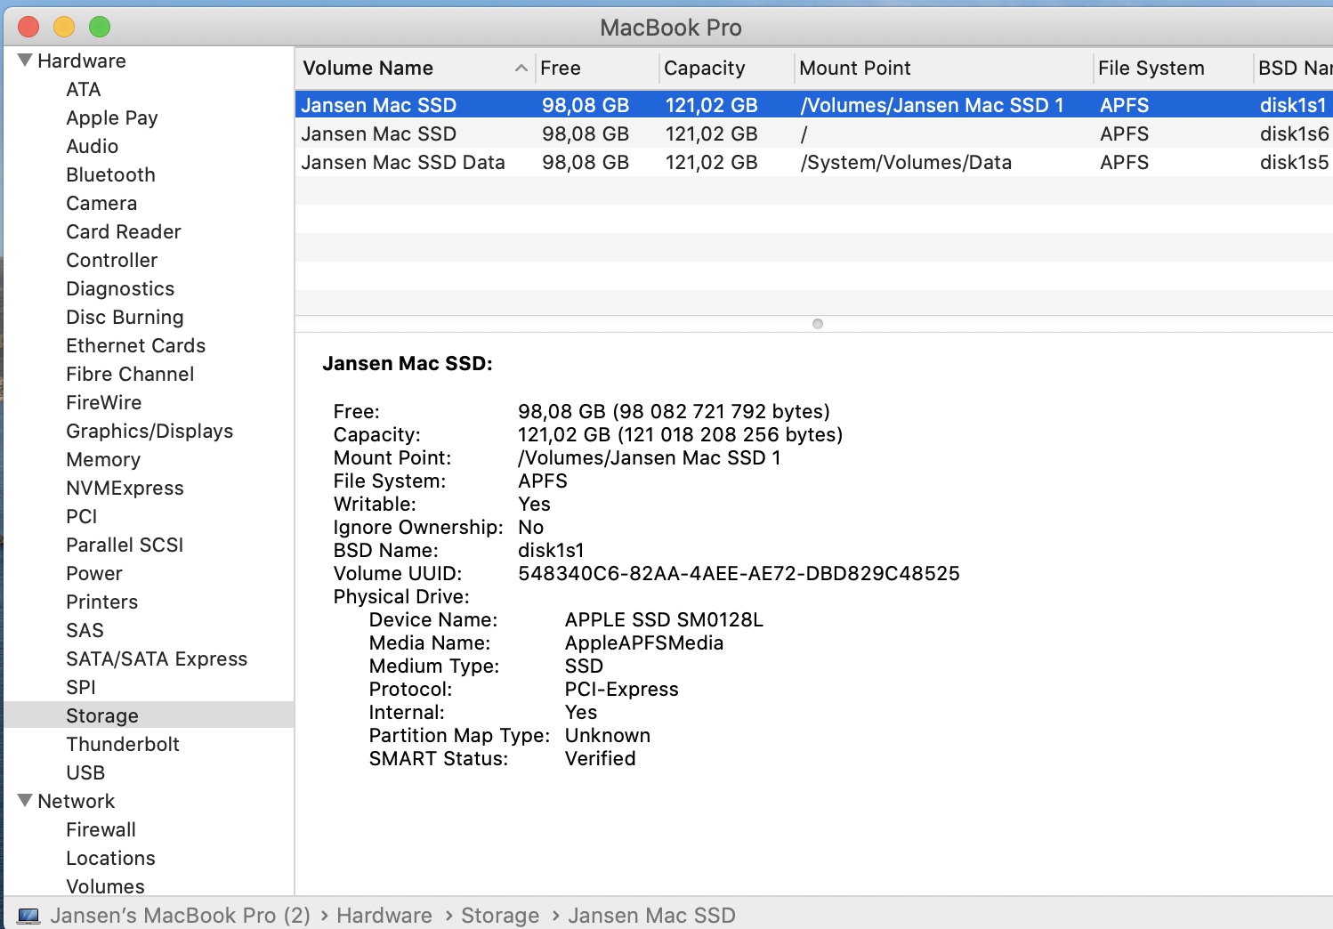Select Firewall under Network
1333x929 pixels.
point(101,830)
